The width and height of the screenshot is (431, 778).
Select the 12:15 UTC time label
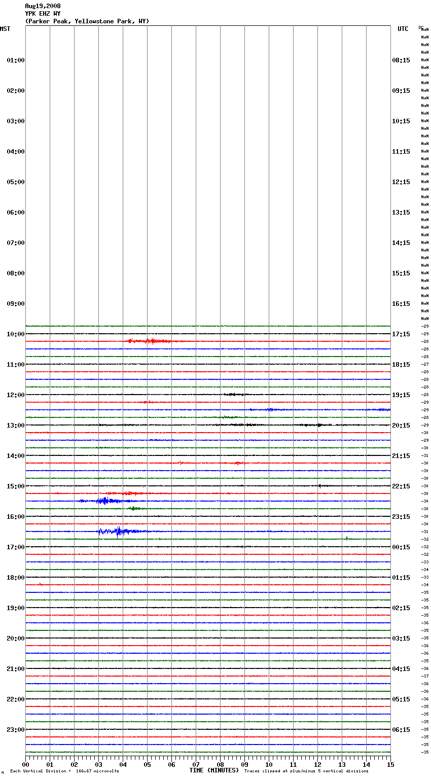pos(401,182)
